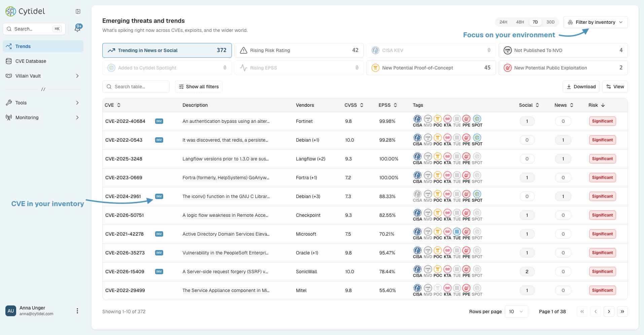The height and width of the screenshot is (335, 644).
Task: Sort the table by CVSS column
Action: coord(354,105)
